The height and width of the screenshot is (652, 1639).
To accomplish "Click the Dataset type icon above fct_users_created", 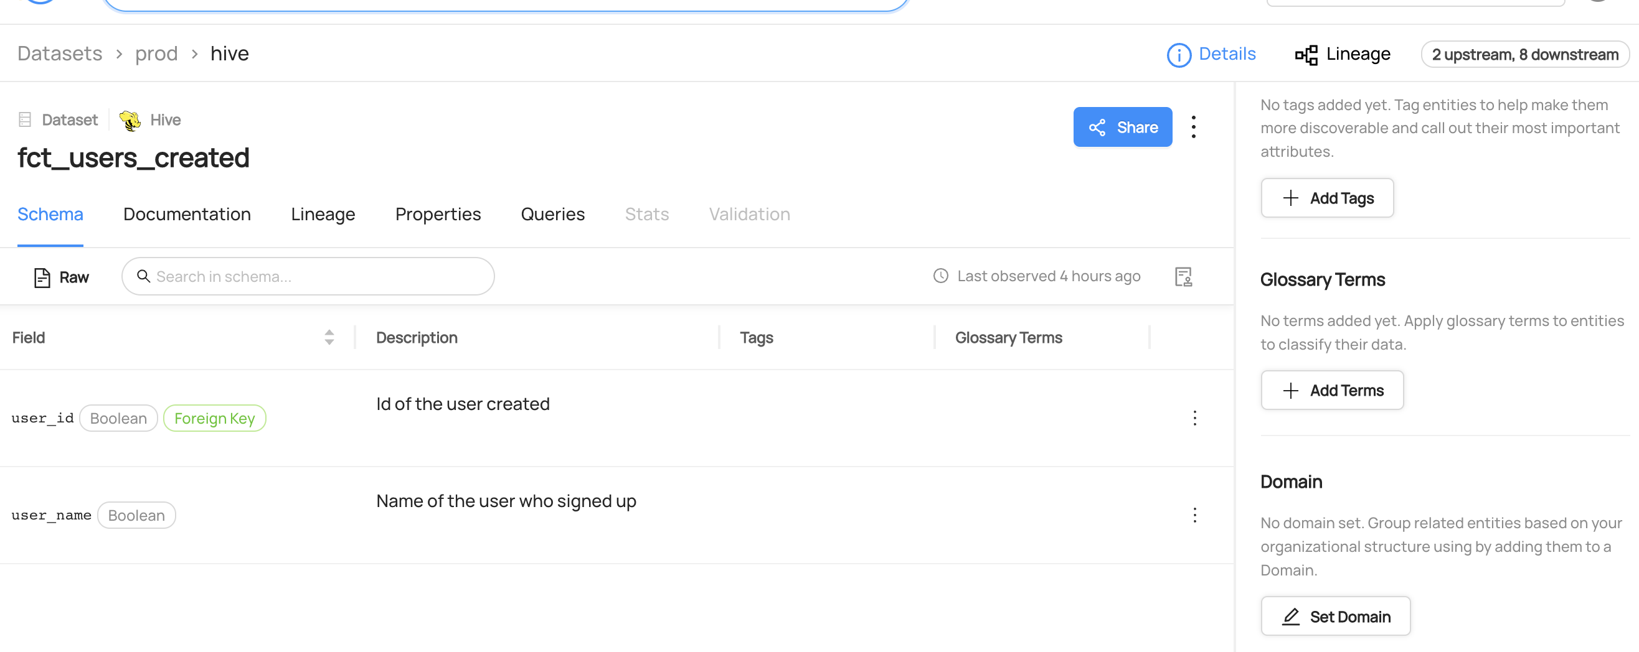I will pyautogui.click(x=24, y=119).
